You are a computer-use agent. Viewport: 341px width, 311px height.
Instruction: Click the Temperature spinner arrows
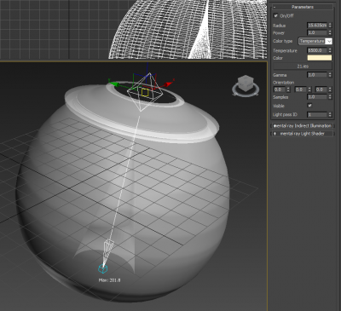coord(330,50)
